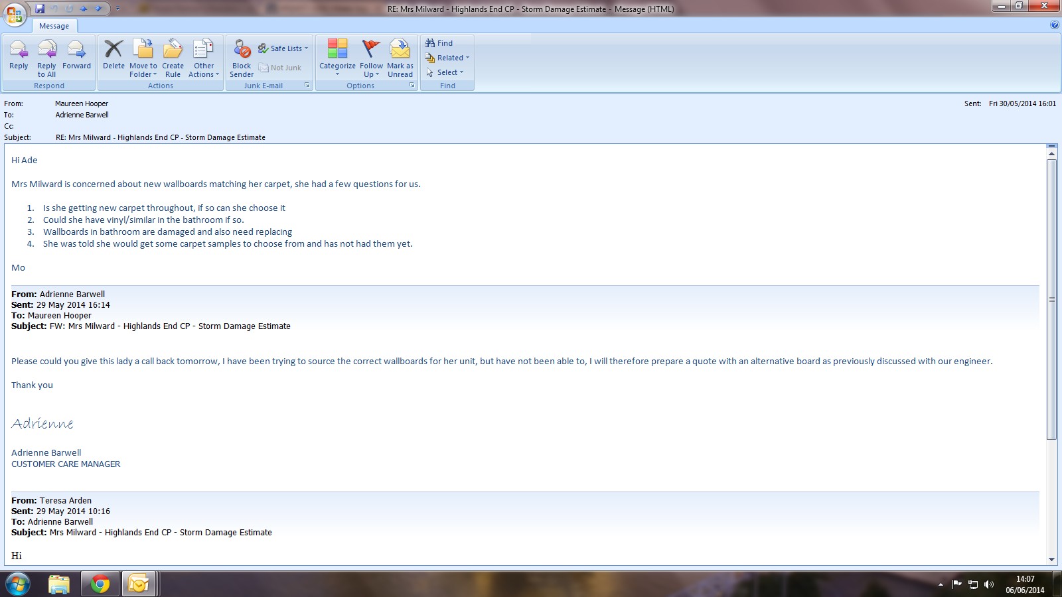1062x597 pixels.
Task: Click Reply to All
Action: pyautogui.click(x=46, y=58)
